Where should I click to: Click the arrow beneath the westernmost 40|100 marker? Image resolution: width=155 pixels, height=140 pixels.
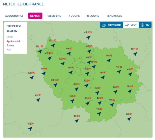point(32,78)
